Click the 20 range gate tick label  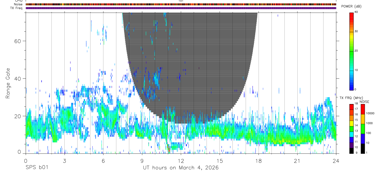pyautogui.click(x=18, y=116)
